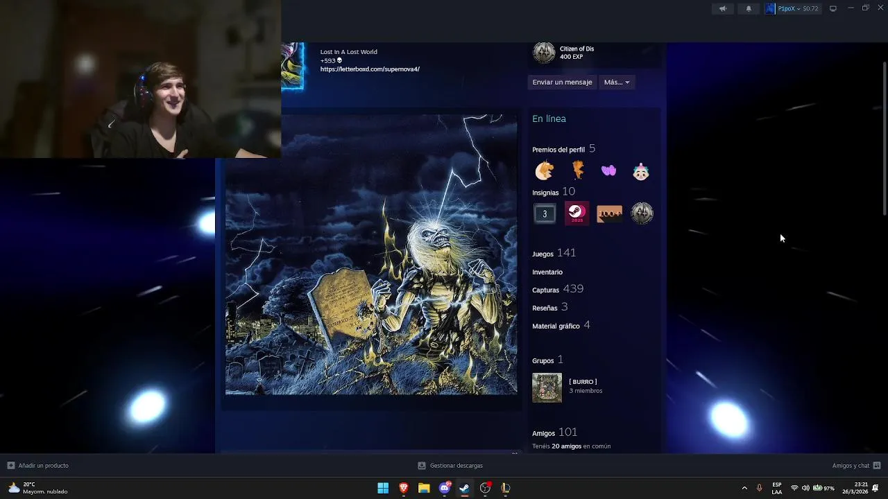The height and width of the screenshot is (499, 888).
Task: Open Steam notifications bell
Action: tap(749, 8)
